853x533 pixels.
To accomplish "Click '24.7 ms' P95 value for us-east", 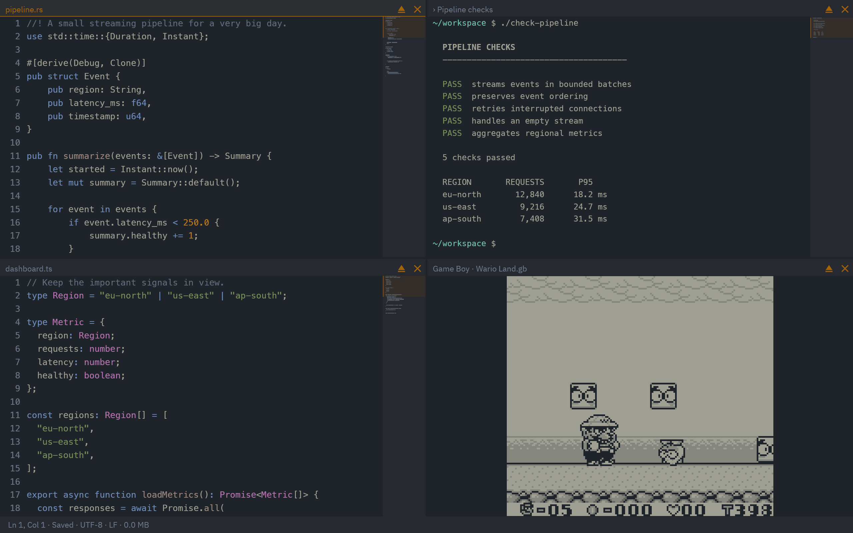I will coord(590,207).
